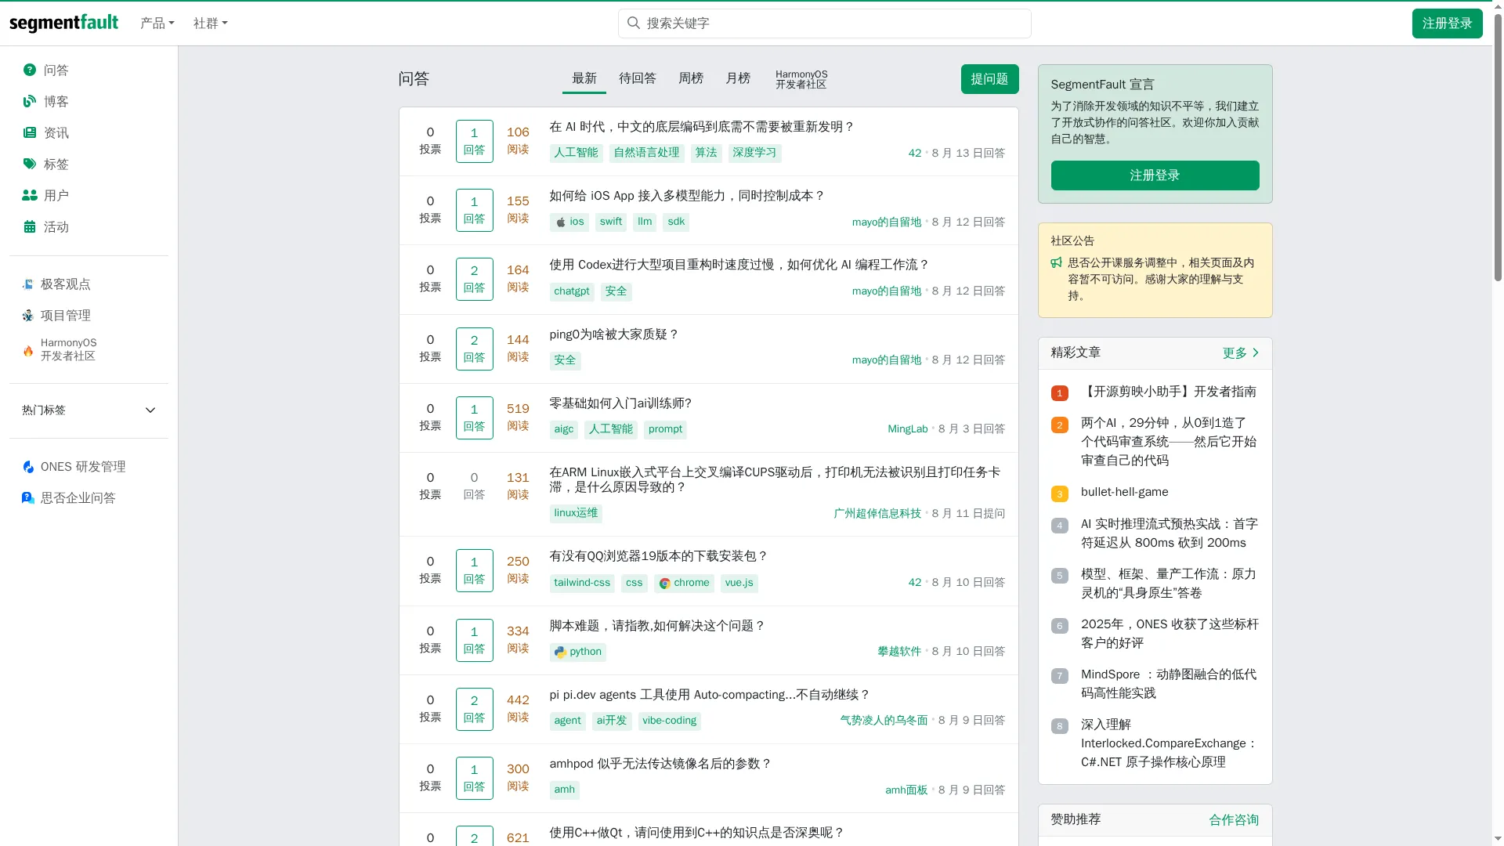Click the 资讯 news icon in sidebar
The image size is (1504, 846).
point(30,132)
